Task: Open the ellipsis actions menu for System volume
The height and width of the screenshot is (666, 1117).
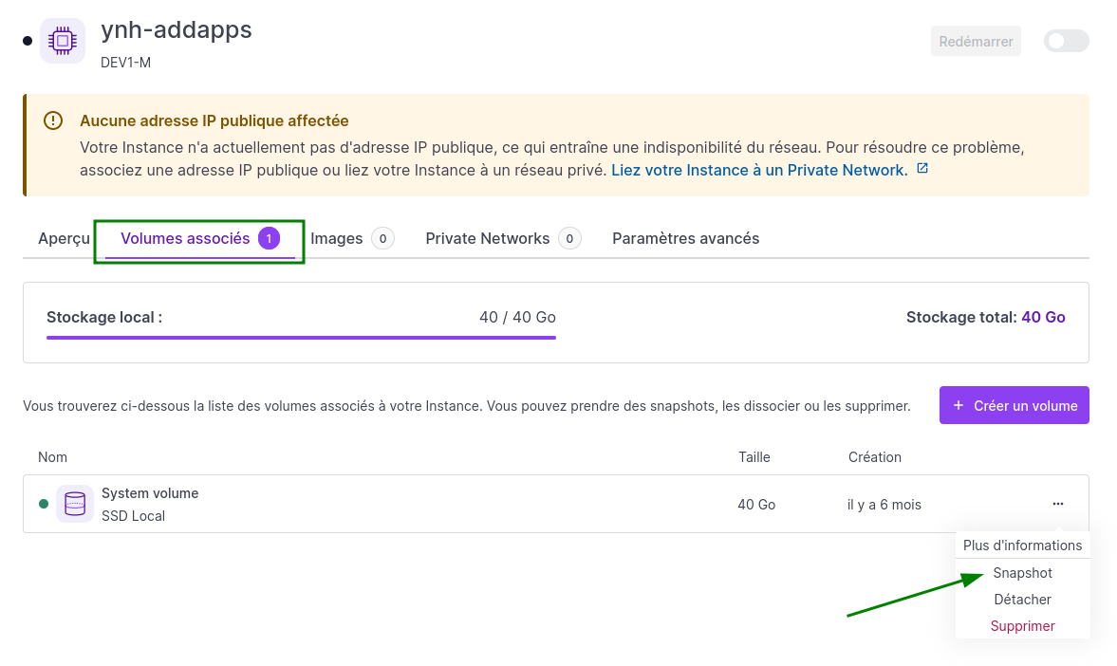Action: tap(1057, 504)
